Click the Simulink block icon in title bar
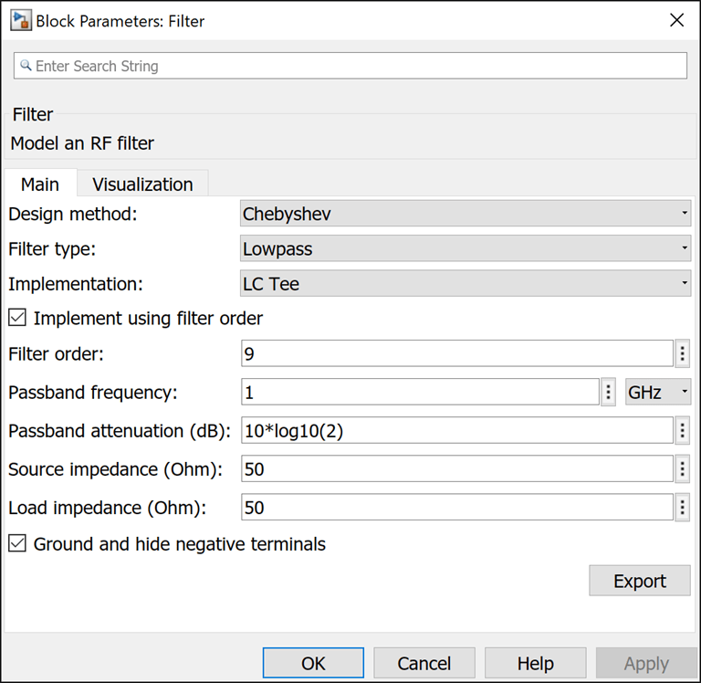This screenshot has height=683, width=701. 19,19
